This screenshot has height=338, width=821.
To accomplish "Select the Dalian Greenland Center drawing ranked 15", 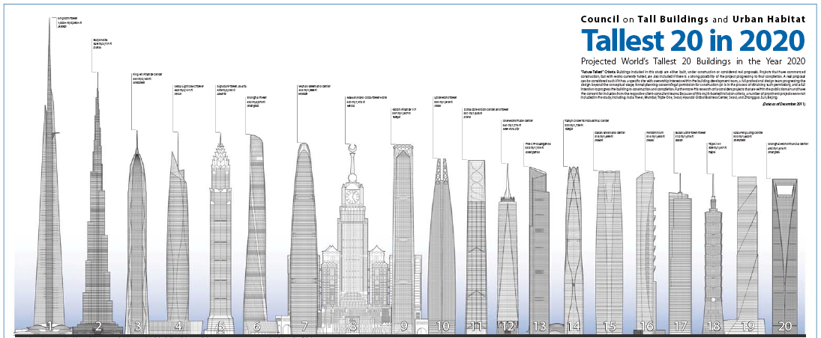I will point(610,251).
